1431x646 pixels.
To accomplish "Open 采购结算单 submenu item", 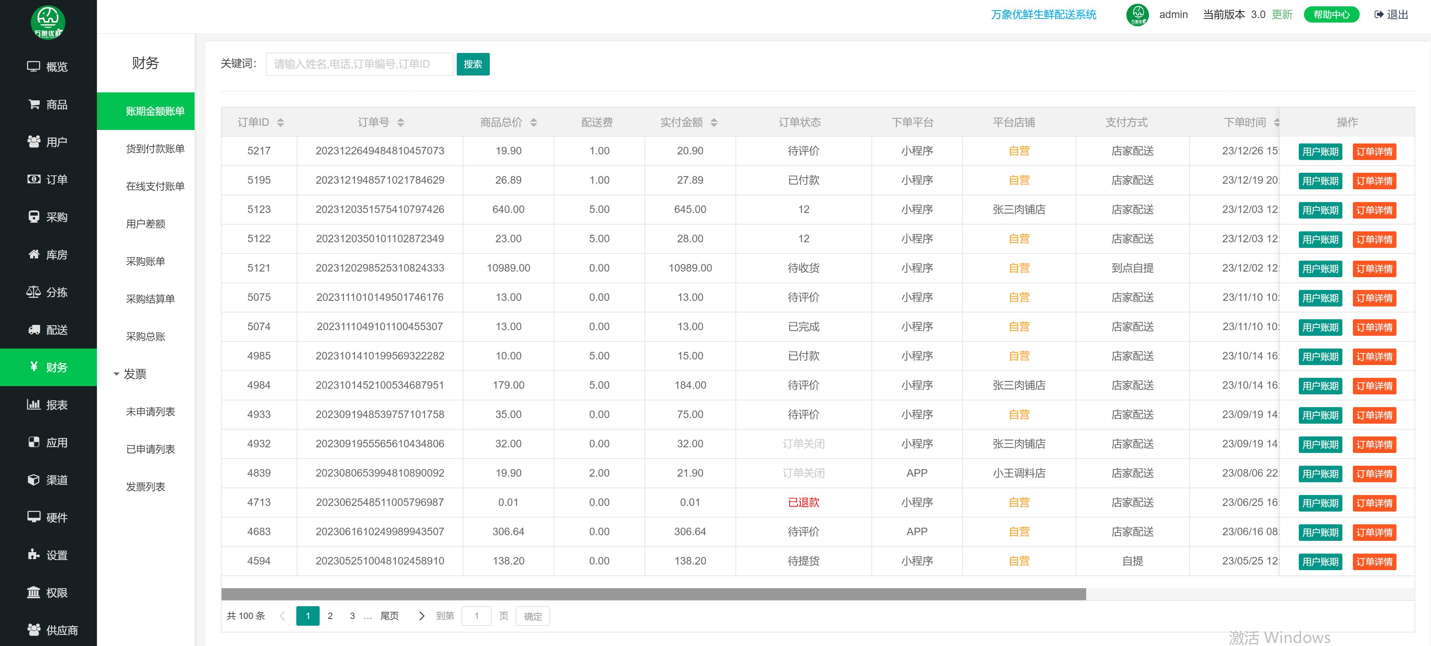I will [150, 299].
